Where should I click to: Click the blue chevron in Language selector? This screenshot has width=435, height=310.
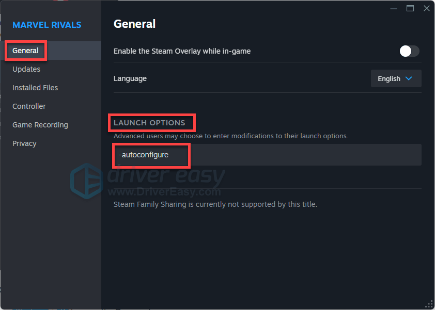coord(409,78)
